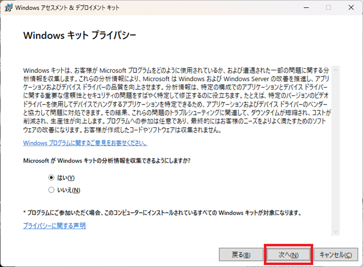The height and width of the screenshot is (267, 363).
Task: Click the installer icon in the title bar
Action: pyautogui.click(x=8, y=8)
